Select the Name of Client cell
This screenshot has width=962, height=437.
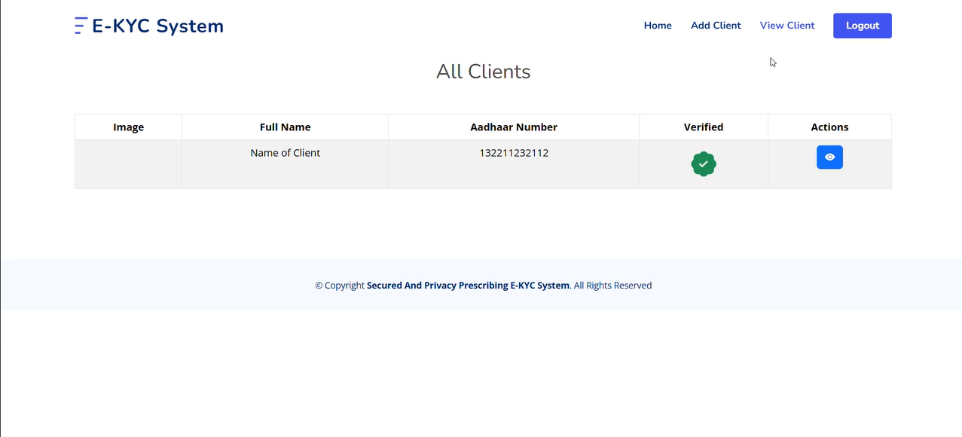[x=285, y=153]
